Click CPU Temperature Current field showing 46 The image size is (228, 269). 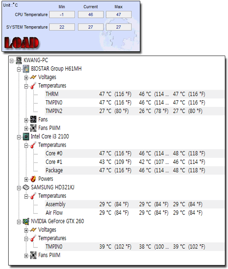(90, 14)
